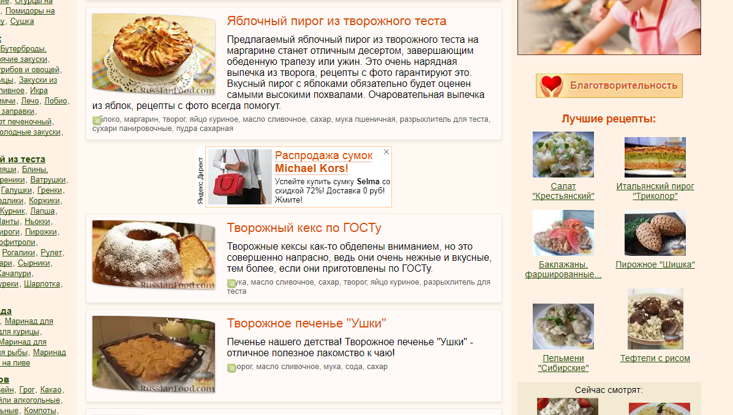Open Баклажаны, фаршированные recipe link
This screenshot has width=733, height=415.
tap(563, 270)
